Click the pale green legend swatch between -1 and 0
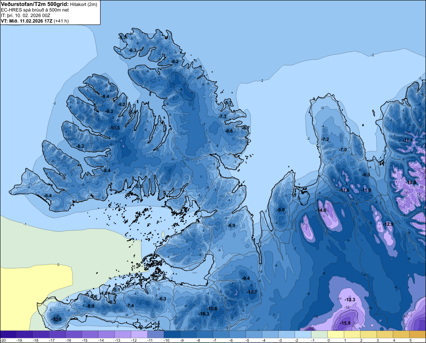The height and width of the screenshot is (343, 426). 319,334
